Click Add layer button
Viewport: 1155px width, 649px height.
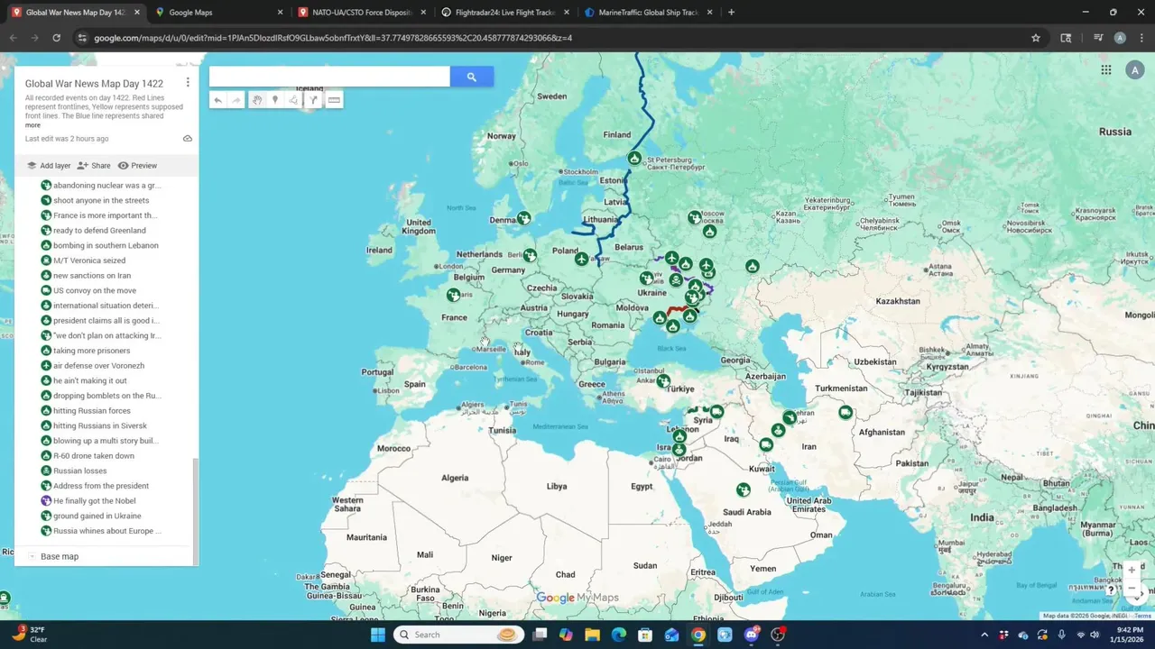pyautogui.click(x=48, y=166)
